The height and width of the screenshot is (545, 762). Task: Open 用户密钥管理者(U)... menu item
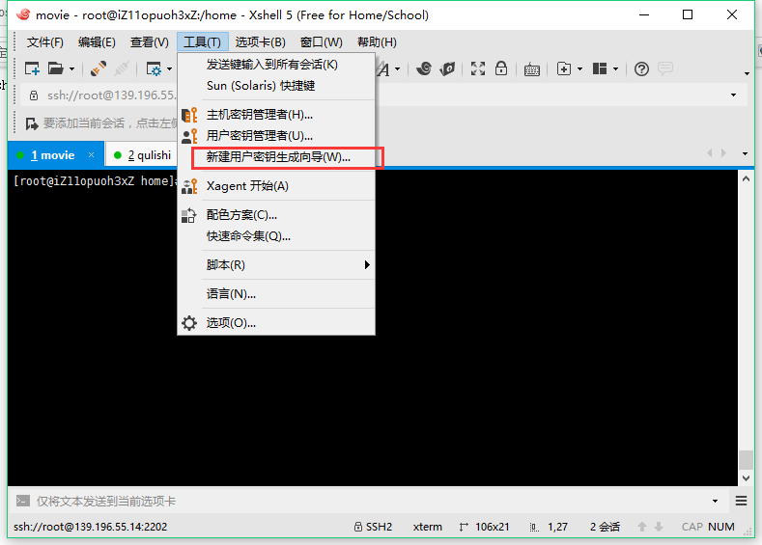[276, 136]
